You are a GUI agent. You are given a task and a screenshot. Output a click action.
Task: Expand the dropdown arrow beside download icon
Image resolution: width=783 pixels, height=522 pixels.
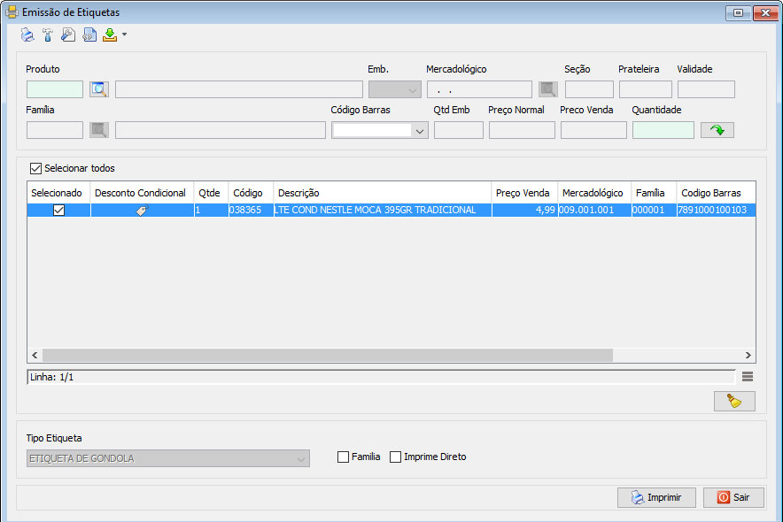click(x=125, y=35)
